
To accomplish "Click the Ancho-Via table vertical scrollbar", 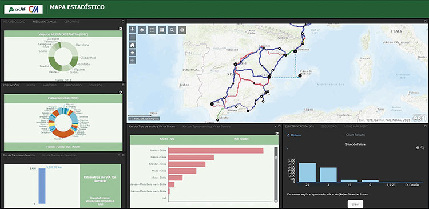I will 276,175.
